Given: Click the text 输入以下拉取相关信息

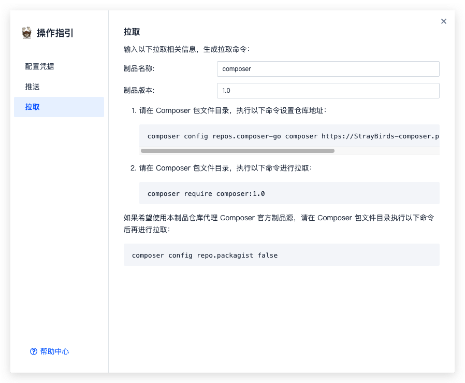Looking at the screenshot, I should tap(160, 49).
